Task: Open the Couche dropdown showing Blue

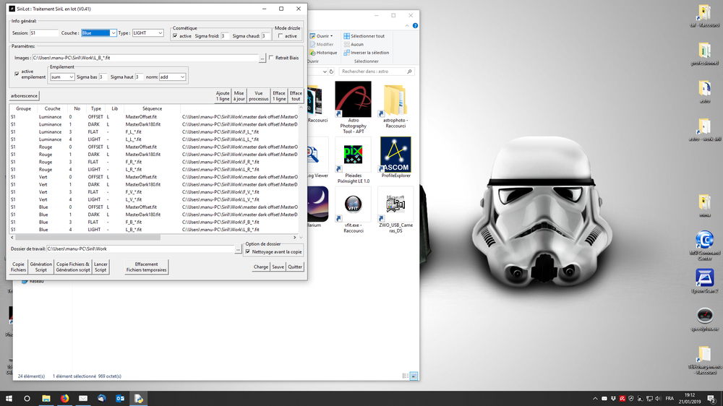Action: 98,33
